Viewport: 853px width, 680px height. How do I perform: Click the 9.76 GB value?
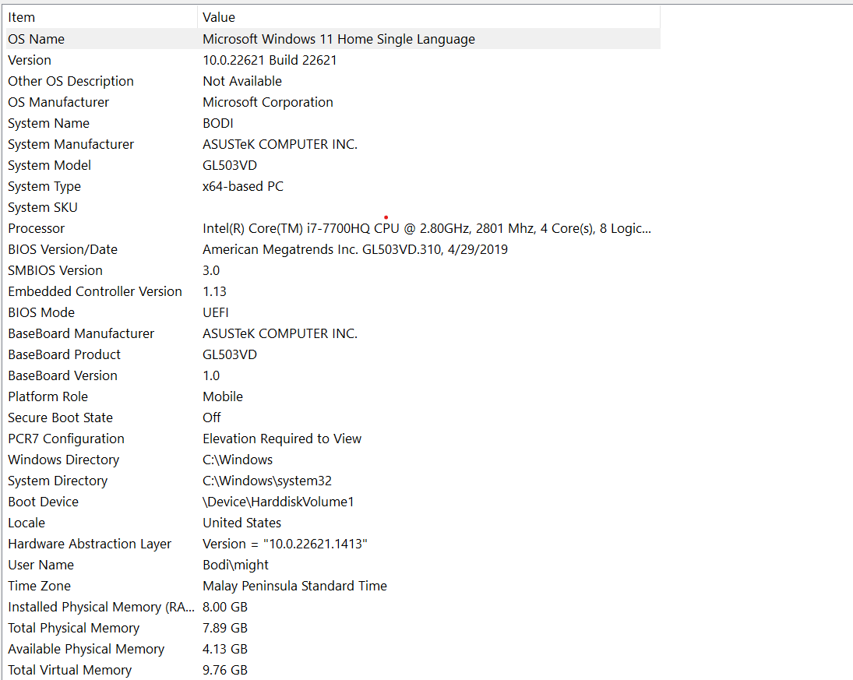pyautogui.click(x=224, y=670)
